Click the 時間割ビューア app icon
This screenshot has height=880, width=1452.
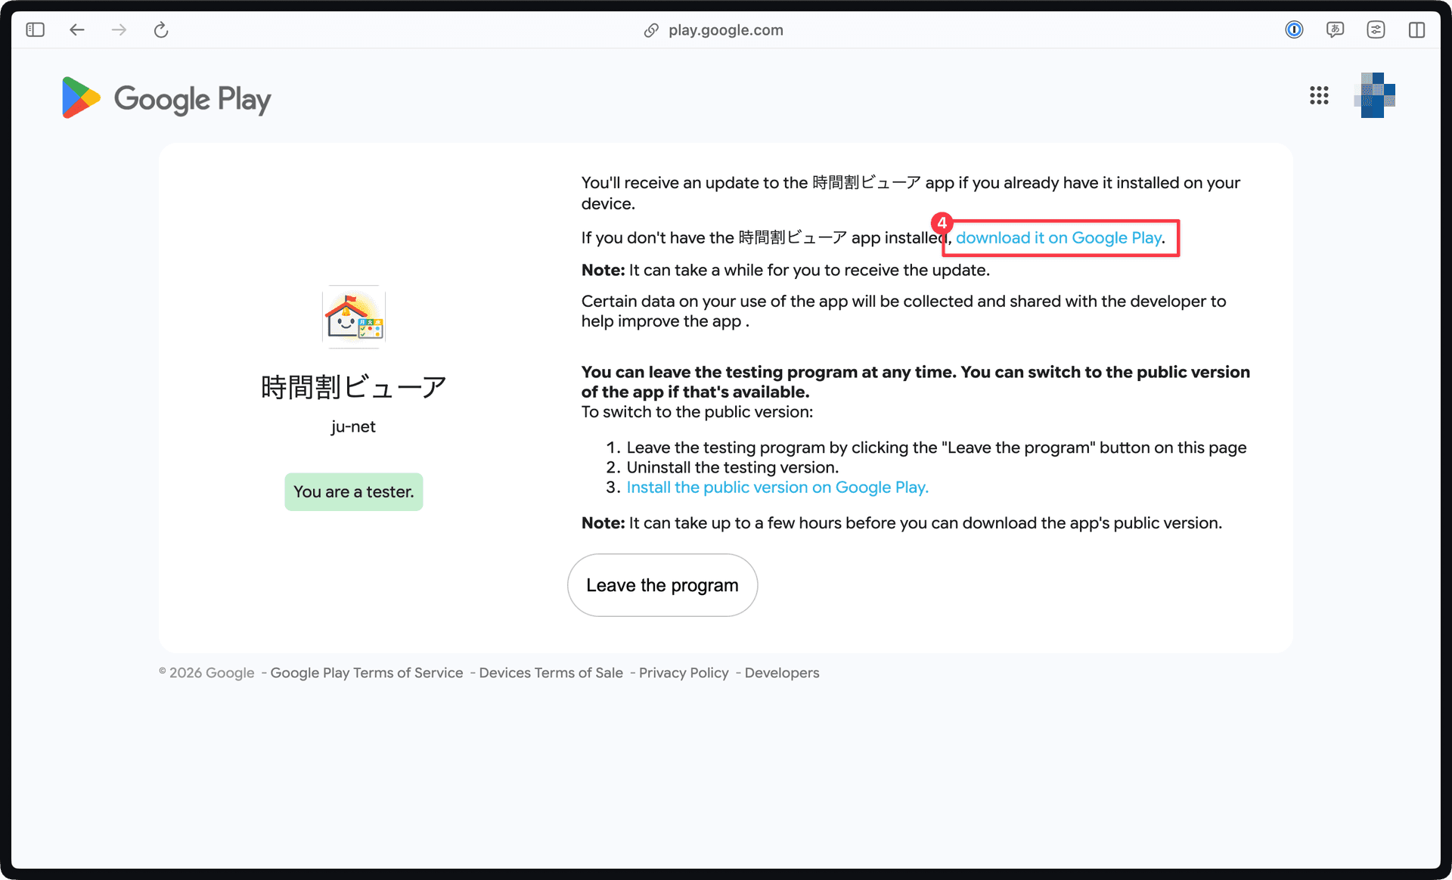coord(353,316)
